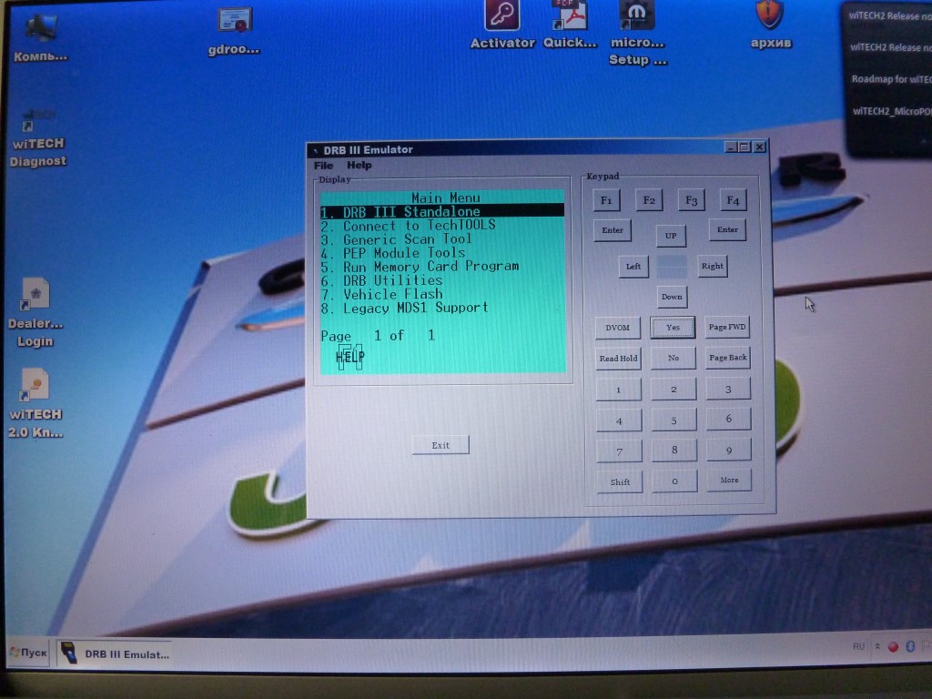Minimize the DRB III Emulator window

732,147
